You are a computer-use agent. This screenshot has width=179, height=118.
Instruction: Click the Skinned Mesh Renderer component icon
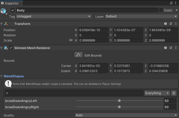pyautogui.click(x=6, y=48)
